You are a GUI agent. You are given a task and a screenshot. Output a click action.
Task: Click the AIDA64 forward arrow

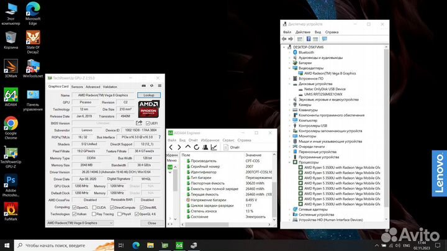[x=179, y=147]
